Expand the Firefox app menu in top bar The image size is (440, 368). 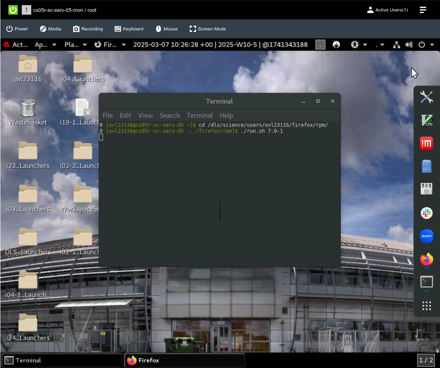(x=110, y=45)
